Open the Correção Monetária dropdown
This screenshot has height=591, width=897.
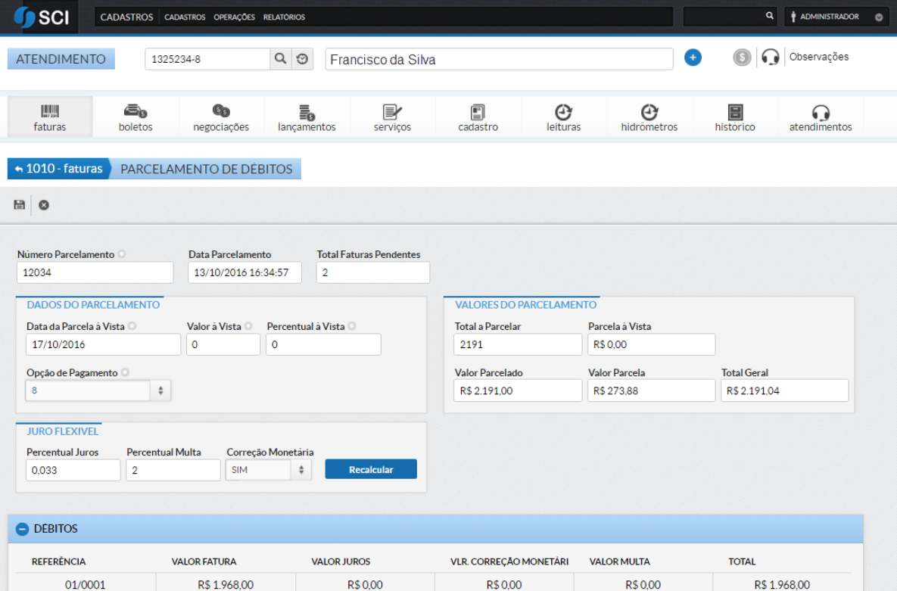click(269, 470)
